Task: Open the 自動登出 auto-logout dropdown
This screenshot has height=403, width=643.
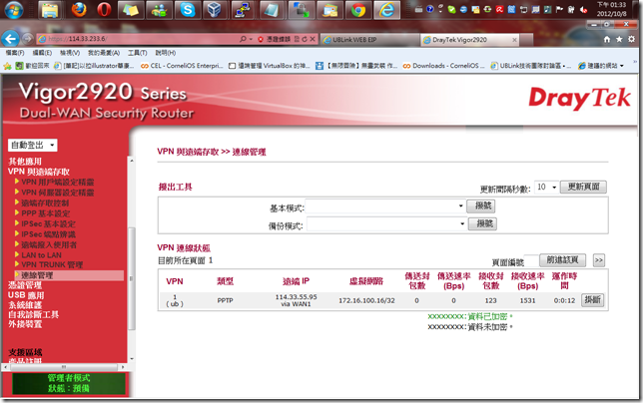Action: [x=32, y=145]
